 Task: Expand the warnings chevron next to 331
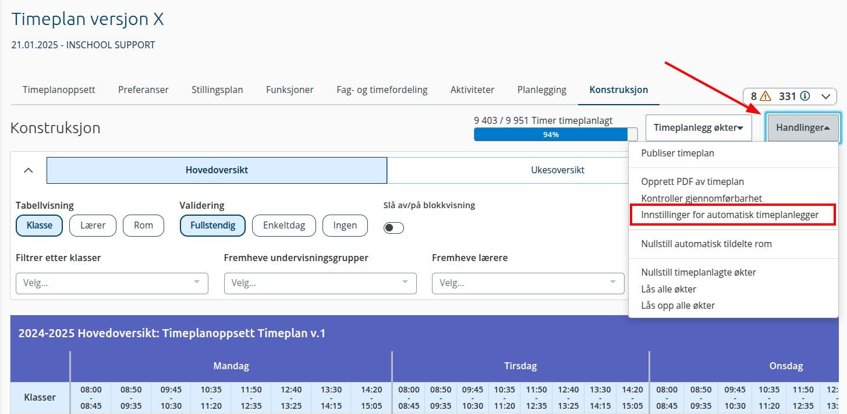pyautogui.click(x=825, y=97)
